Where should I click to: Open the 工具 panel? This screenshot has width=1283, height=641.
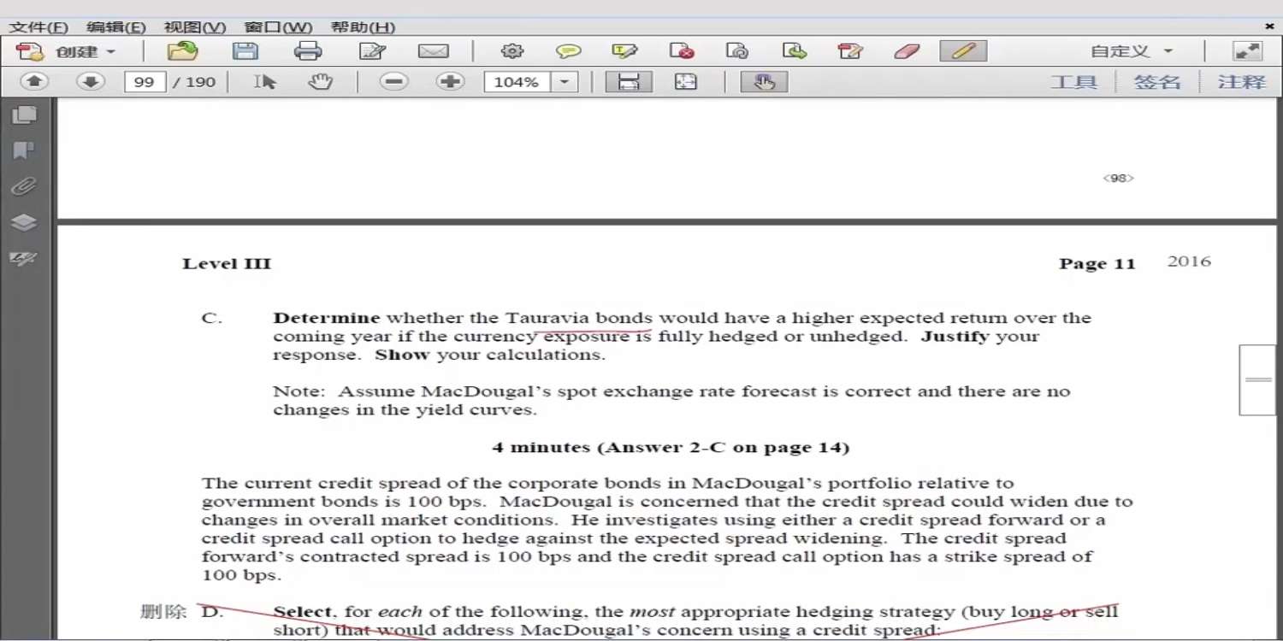1073,82
